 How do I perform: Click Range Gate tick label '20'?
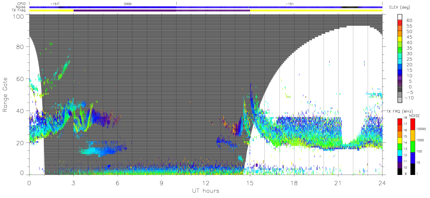point(20,143)
